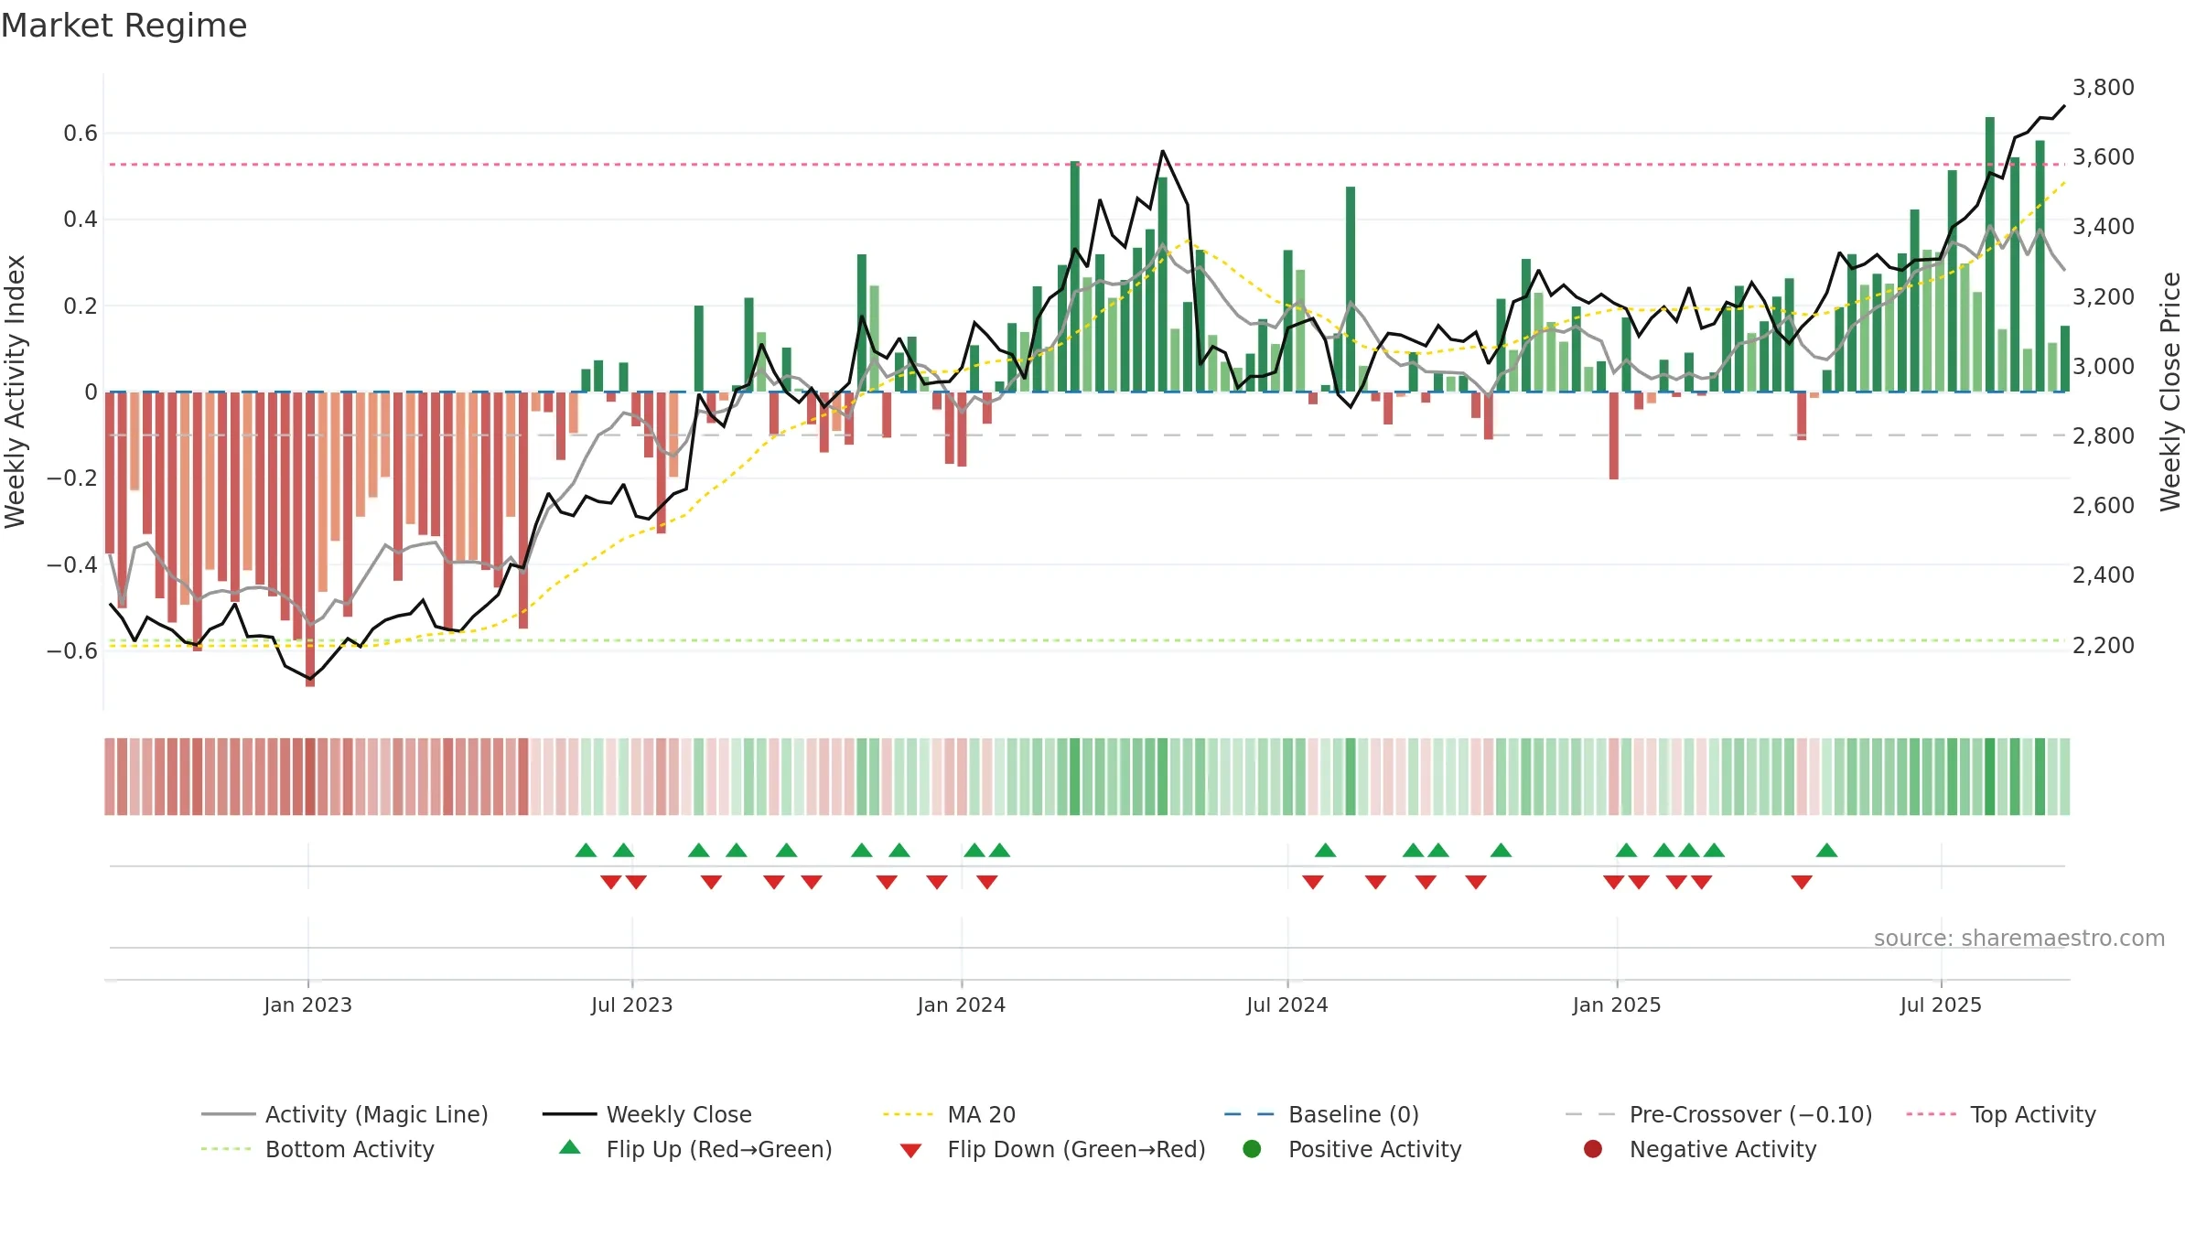This screenshot has width=2196, height=1235.
Task: Click the Weekly Close Price axis title
Action: click(x=2170, y=392)
